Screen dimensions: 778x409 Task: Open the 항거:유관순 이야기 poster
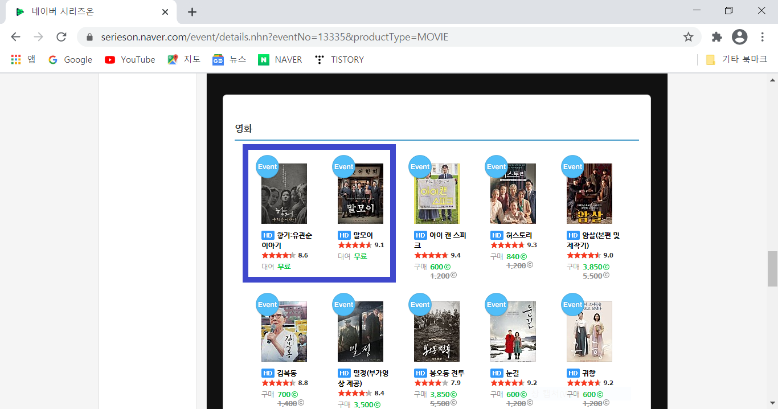click(284, 194)
